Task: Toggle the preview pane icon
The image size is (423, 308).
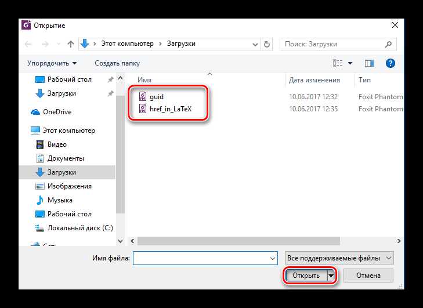Action: tap(369, 63)
